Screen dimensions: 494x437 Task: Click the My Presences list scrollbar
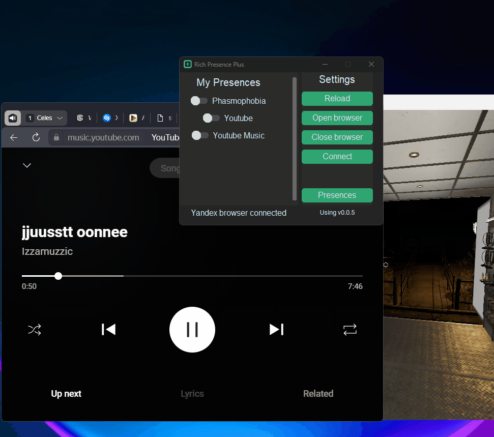pos(295,139)
